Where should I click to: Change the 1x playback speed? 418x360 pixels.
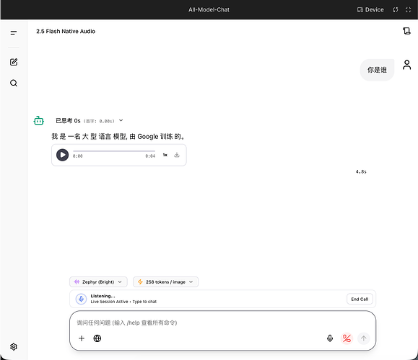pyautogui.click(x=165, y=155)
